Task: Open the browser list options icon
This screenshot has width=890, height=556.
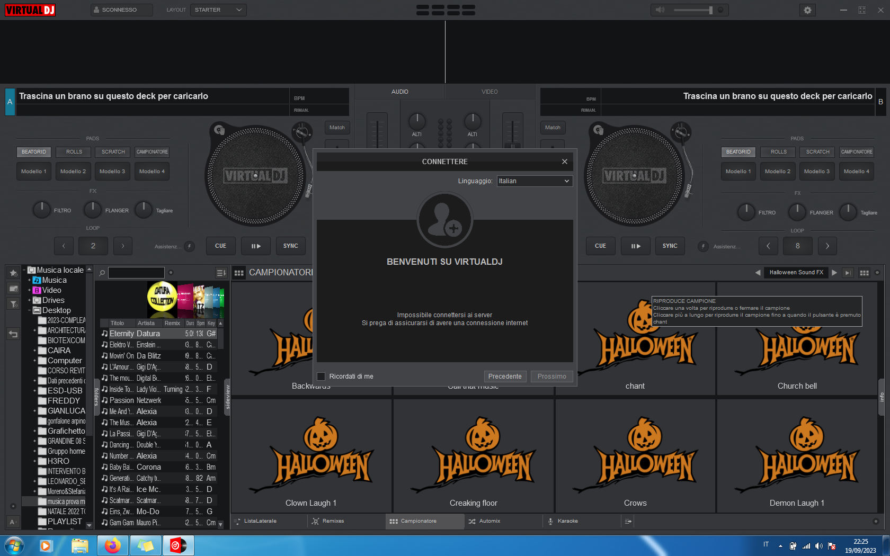Action: point(221,273)
